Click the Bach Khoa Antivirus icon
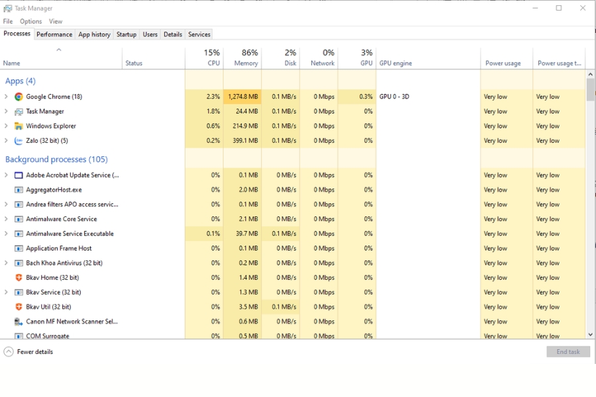This screenshot has width=596, height=397. coord(19,263)
